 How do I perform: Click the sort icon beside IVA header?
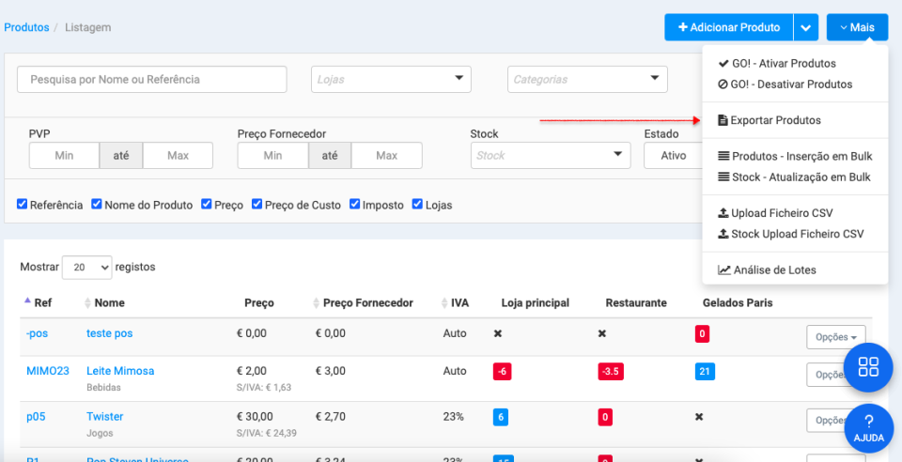click(444, 303)
